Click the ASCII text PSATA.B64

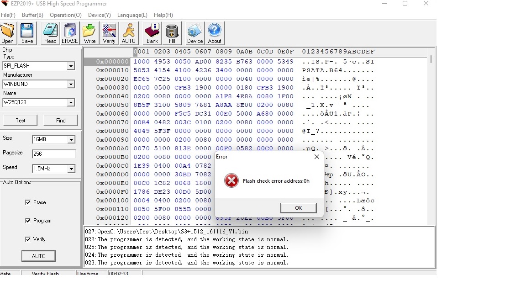(x=322, y=70)
